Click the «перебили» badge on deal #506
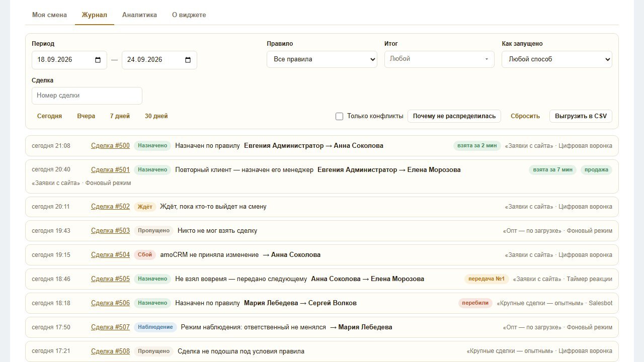Screen dimensions: 644x362 pos(475,303)
